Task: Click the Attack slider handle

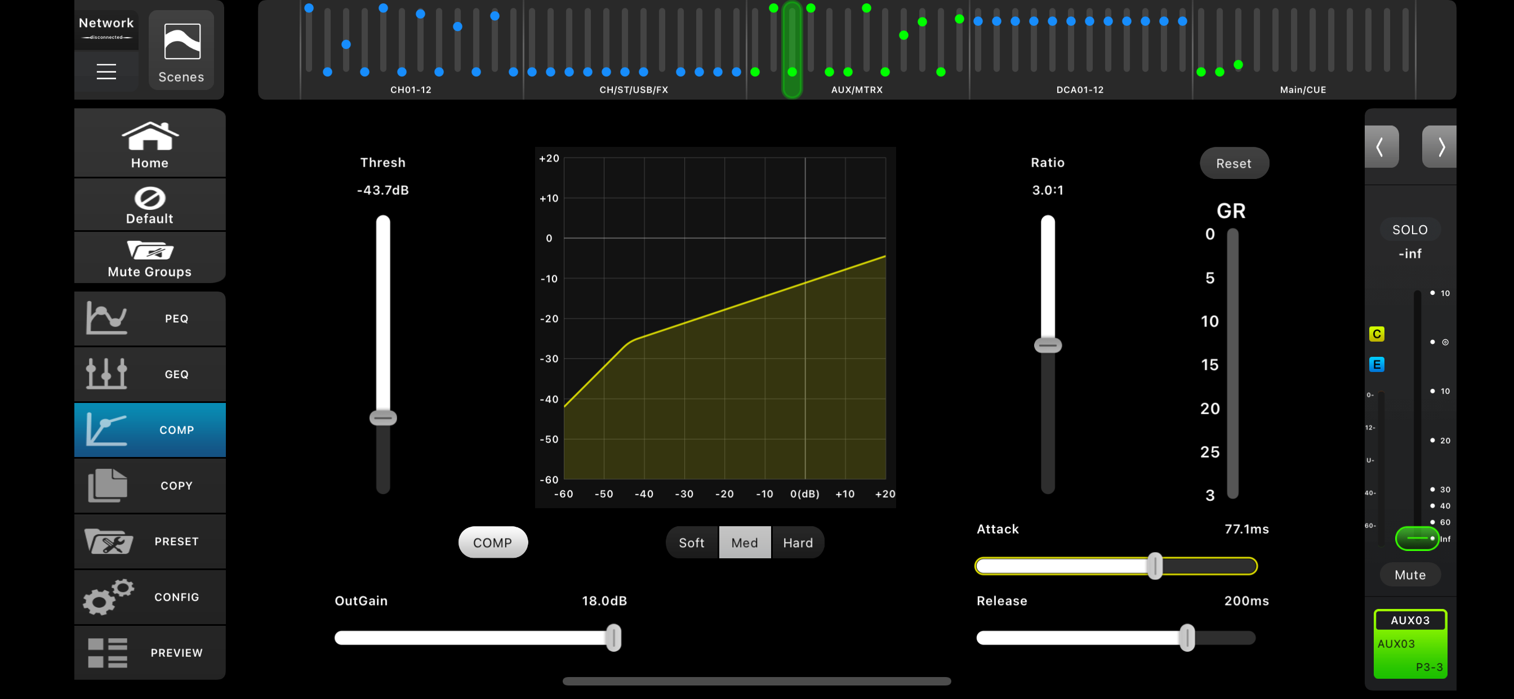Action: (1155, 566)
